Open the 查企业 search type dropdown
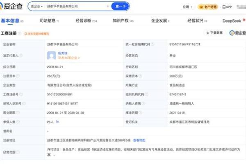This screenshot has height=164, width=246. (36, 7)
